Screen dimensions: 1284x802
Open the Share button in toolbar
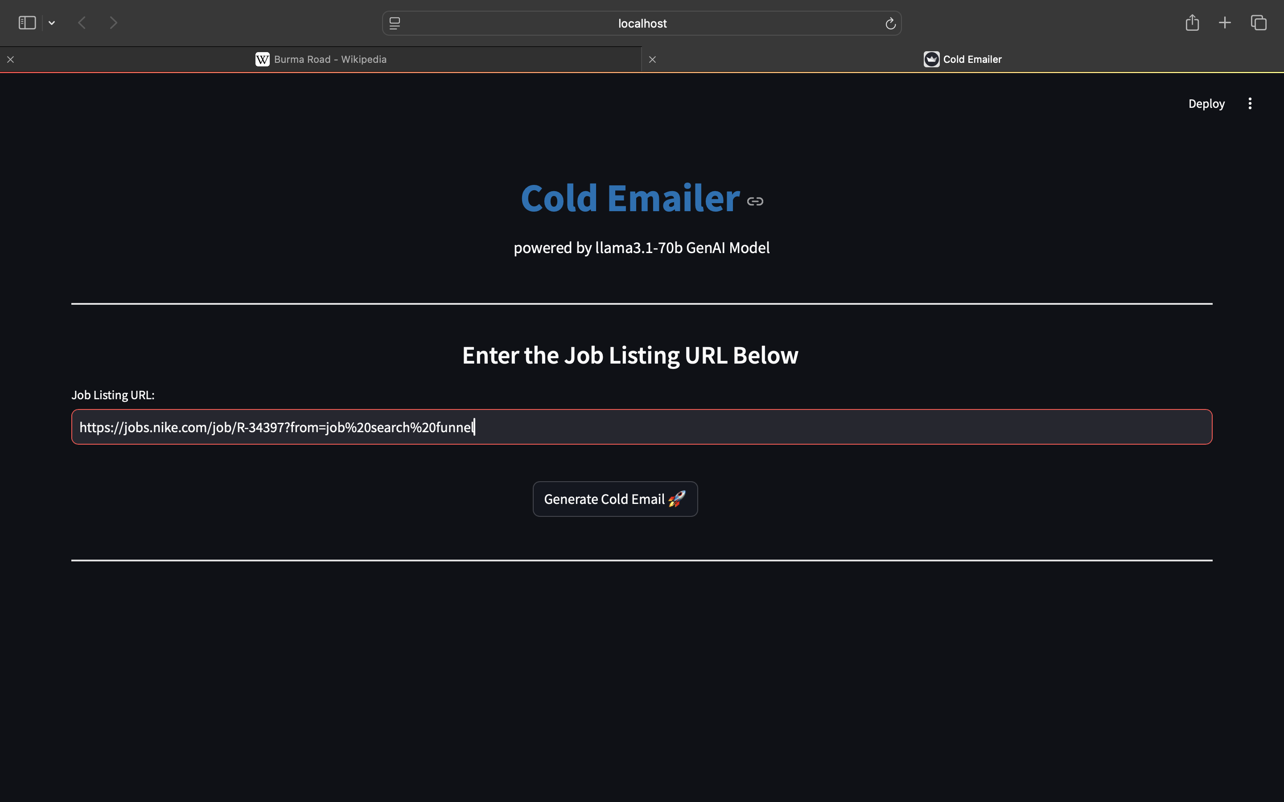1192,23
